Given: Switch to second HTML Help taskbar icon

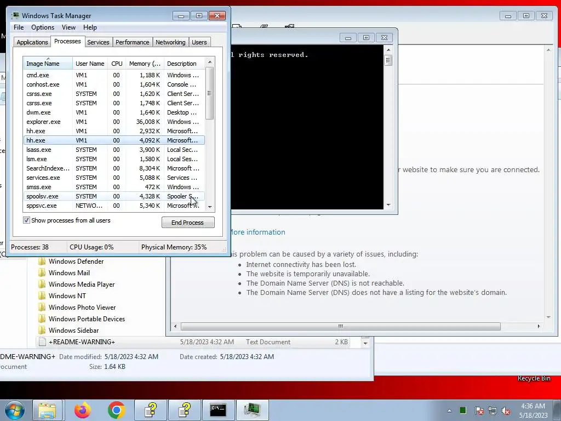Looking at the screenshot, I should click(x=184, y=410).
